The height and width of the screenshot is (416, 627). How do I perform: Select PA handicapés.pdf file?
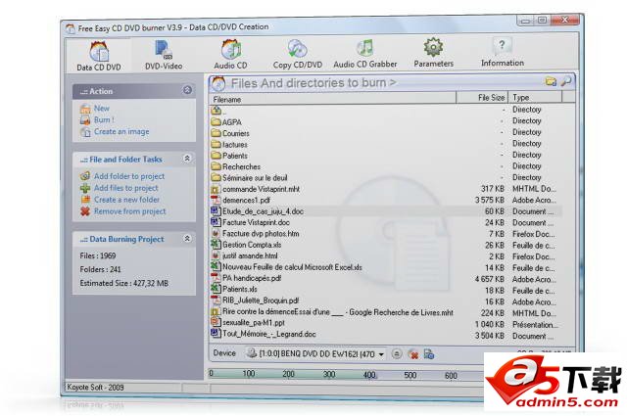pos(386,279)
